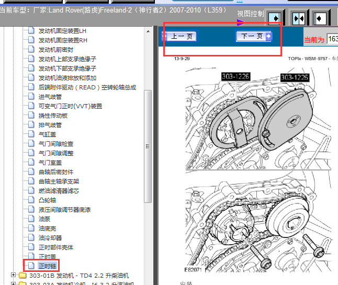Open 后端附件驱动（READ）空转轮轴总成 entry
Screen dimensions: 338x285
click(x=87, y=87)
